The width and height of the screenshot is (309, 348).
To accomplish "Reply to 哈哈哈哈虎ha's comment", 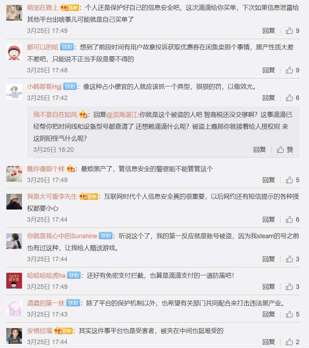I will [268, 287].
